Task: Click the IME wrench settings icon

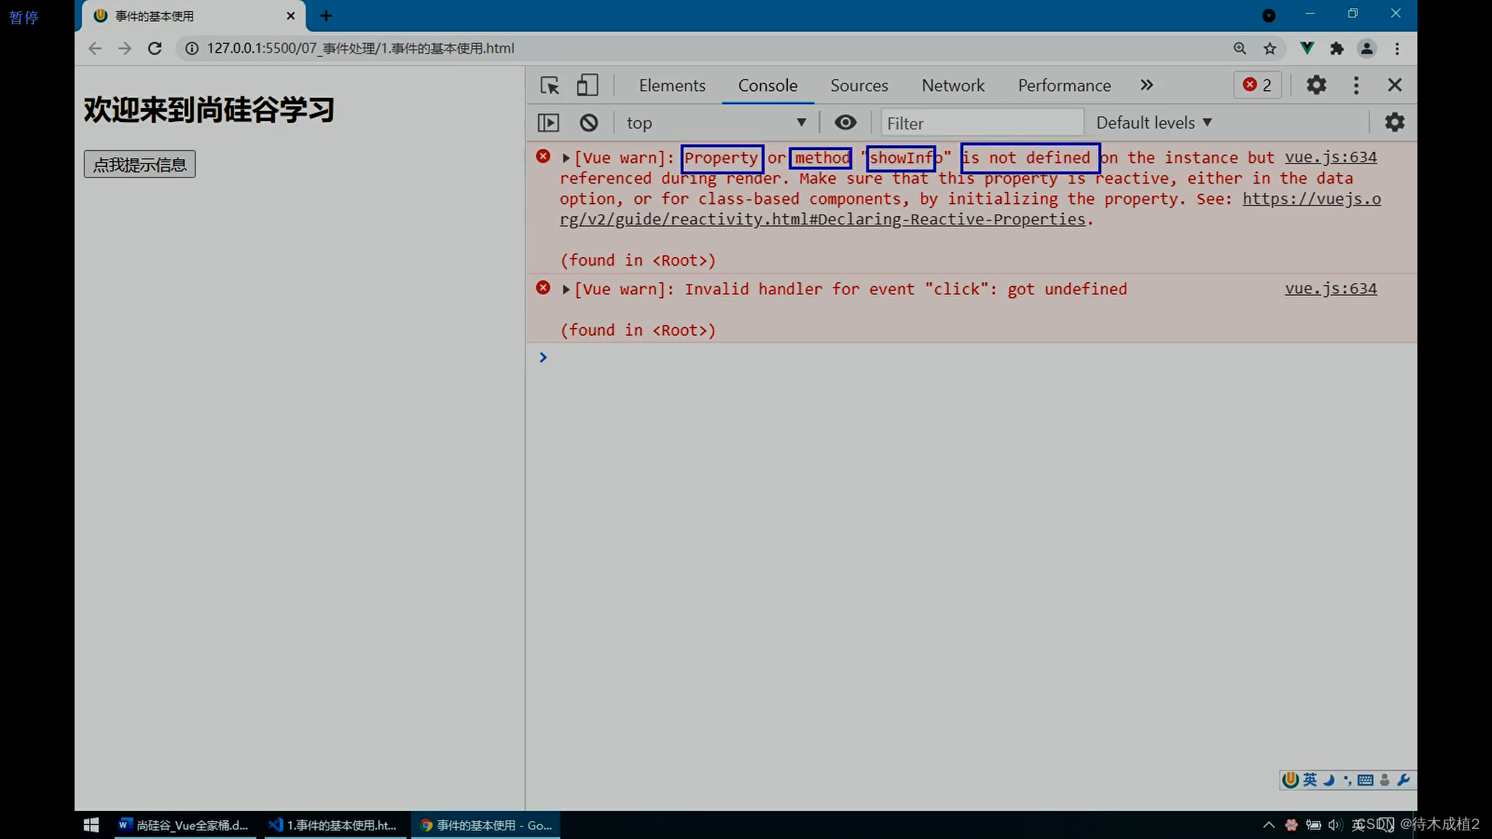Action: pos(1403,780)
